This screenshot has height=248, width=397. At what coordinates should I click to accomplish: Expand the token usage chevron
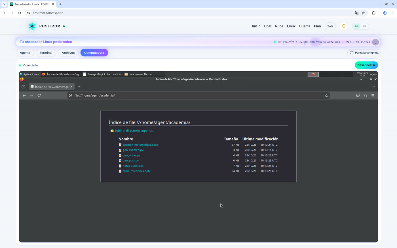375,42
